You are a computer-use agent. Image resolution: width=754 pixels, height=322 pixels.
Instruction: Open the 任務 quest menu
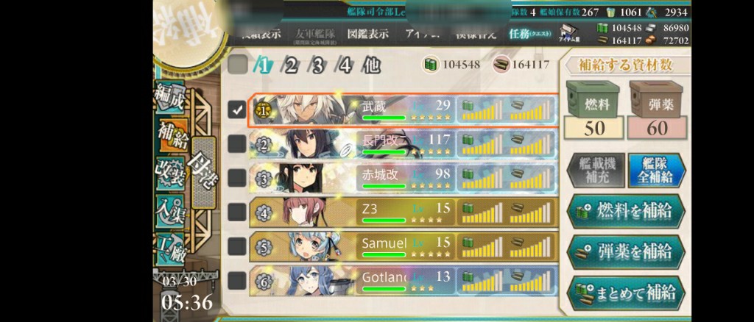click(x=530, y=34)
